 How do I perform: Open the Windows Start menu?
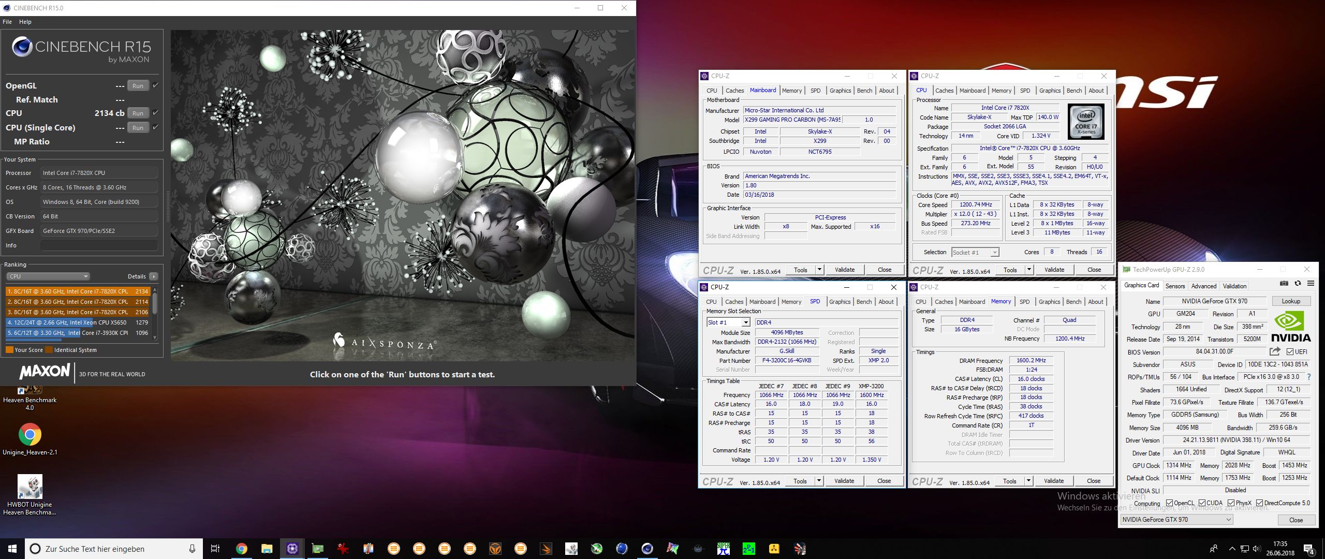tap(12, 549)
